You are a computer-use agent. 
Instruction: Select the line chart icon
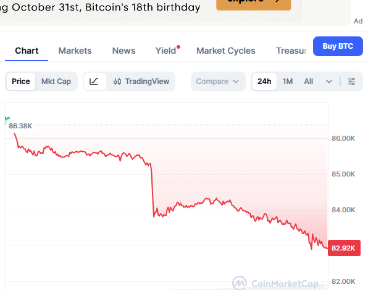tap(94, 81)
